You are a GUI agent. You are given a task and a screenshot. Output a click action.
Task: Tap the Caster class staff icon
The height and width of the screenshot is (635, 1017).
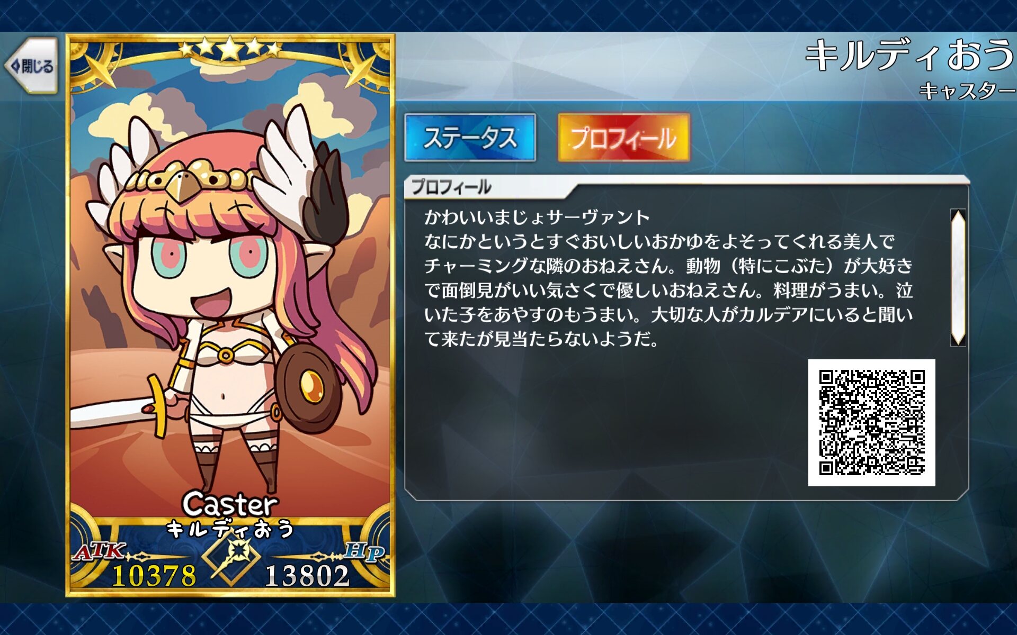(x=232, y=558)
